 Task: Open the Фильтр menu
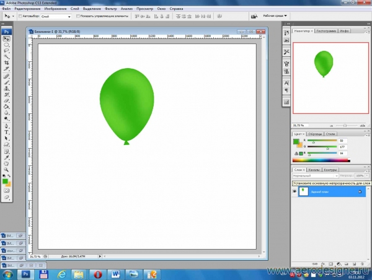click(x=111, y=7)
